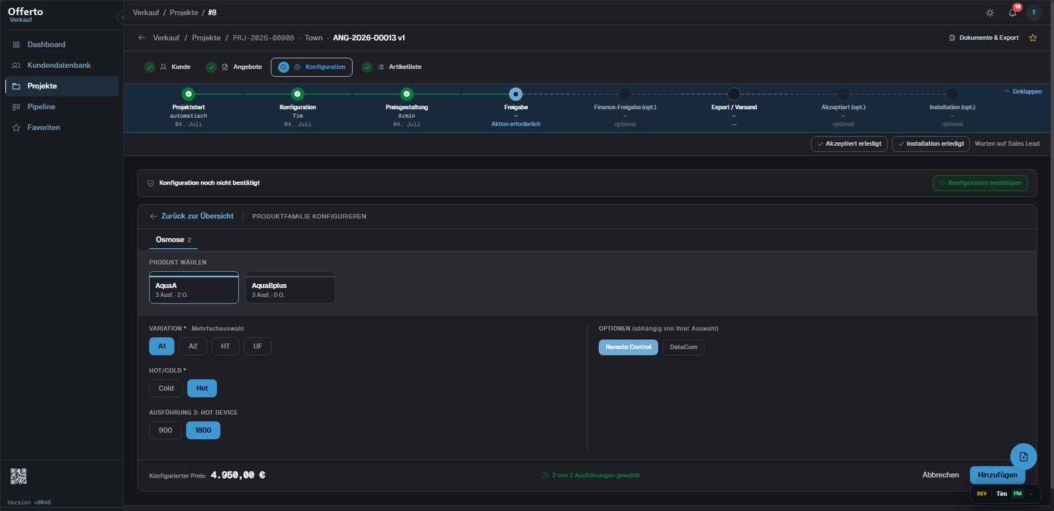Click Projektstart timeline marker
This screenshot has width=1054, height=511.
[x=188, y=94]
